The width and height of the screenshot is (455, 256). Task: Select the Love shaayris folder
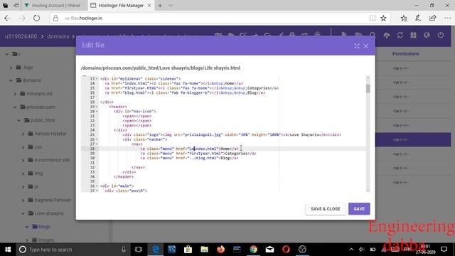tap(49, 213)
